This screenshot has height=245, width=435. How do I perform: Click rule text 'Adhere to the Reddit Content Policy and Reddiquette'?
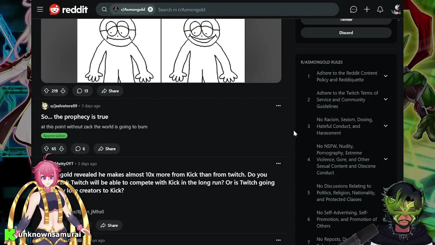347,76
